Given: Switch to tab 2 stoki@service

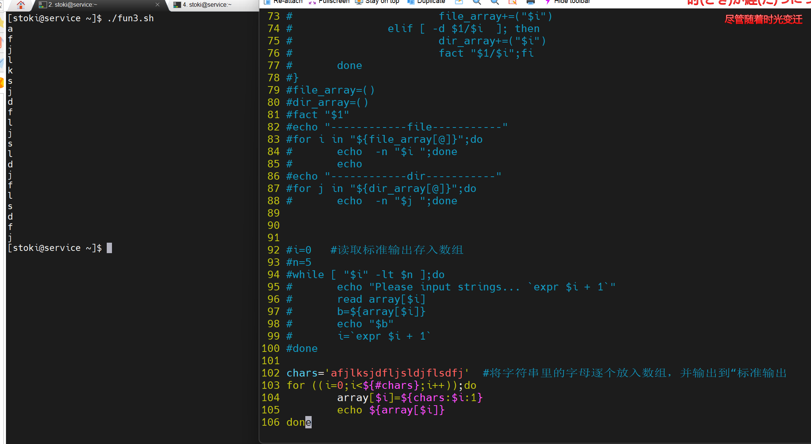Looking at the screenshot, I should tap(73, 4).
